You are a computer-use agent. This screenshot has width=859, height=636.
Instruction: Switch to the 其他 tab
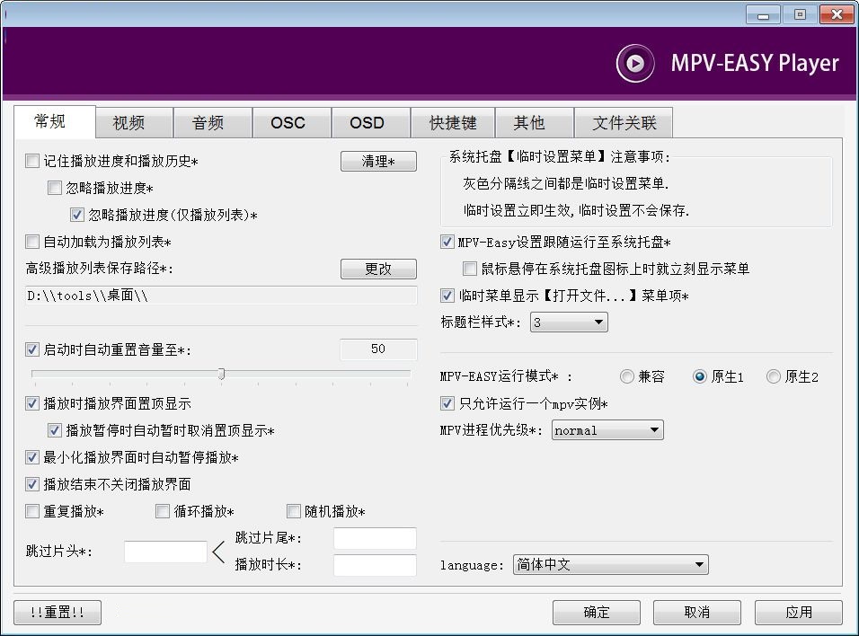pos(534,123)
